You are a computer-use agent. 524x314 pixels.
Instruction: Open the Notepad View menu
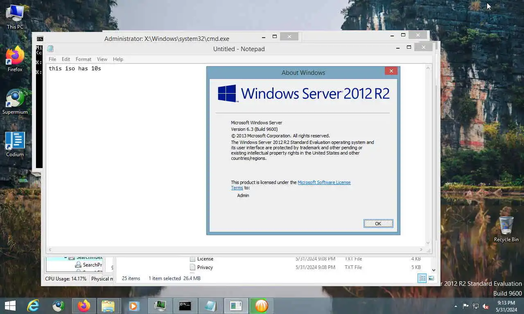102,59
